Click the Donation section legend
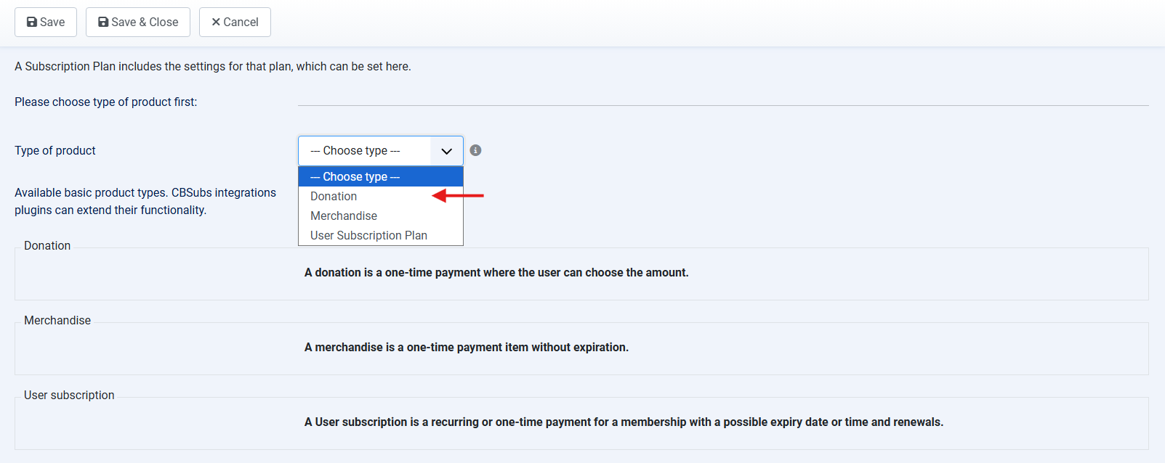Viewport: 1165px width, 463px height. [47, 245]
